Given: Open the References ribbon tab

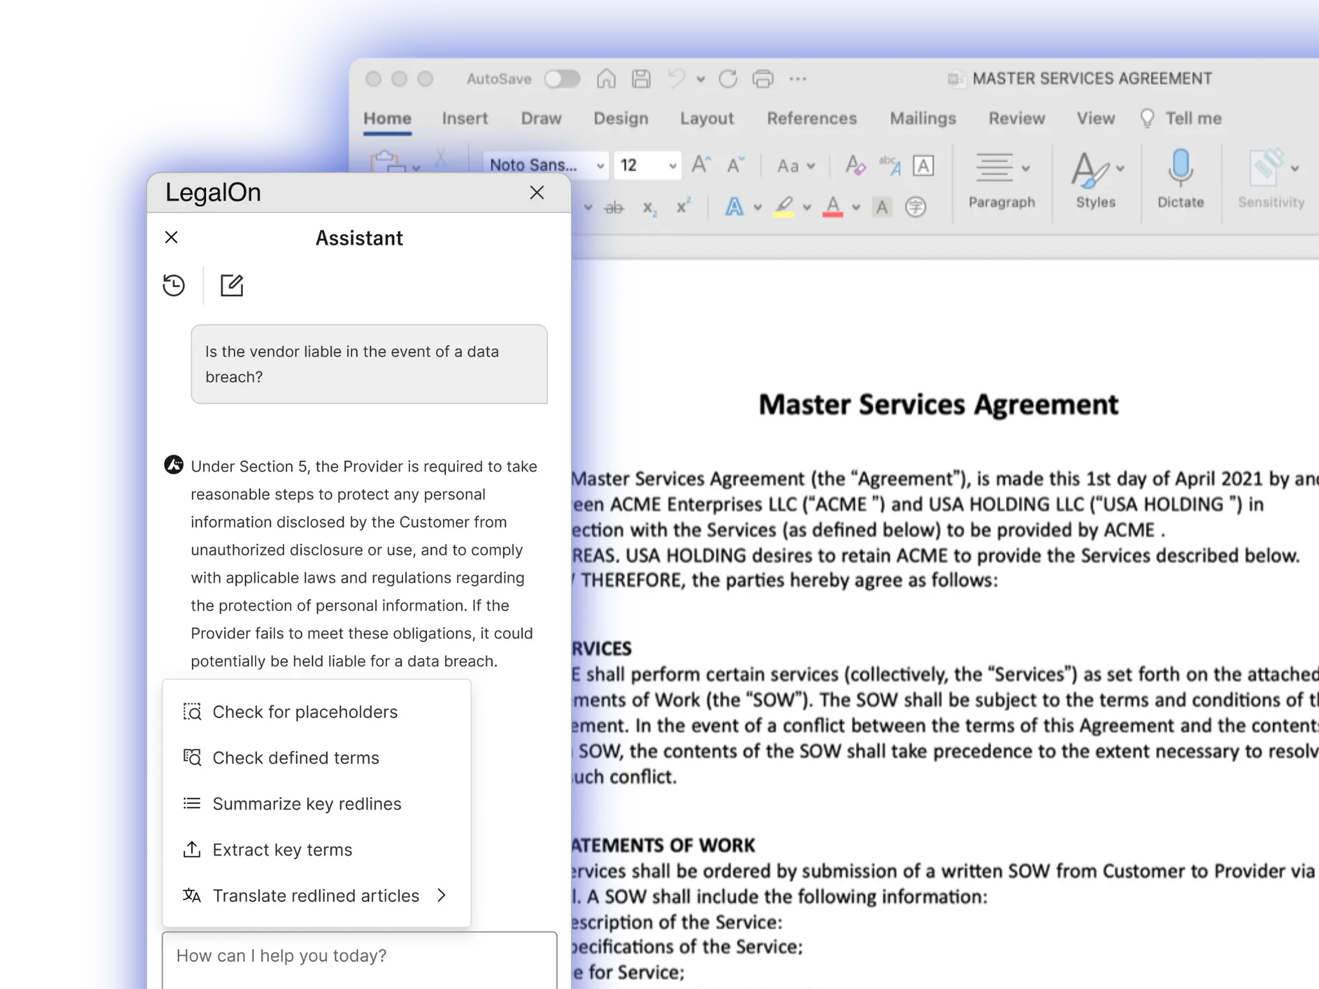Looking at the screenshot, I should point(811,118).
